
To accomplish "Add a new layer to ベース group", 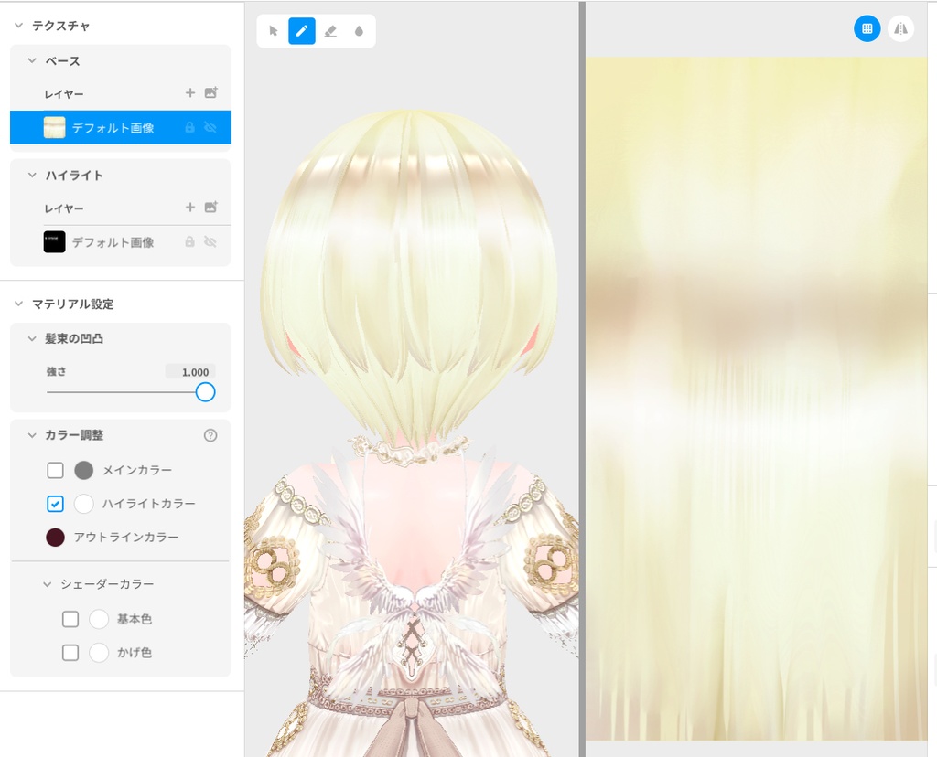I will pyautogui.click(x=190, y=92).
